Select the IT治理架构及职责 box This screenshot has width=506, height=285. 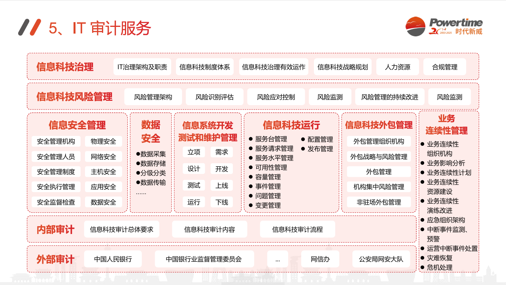(x=142, y=67)
